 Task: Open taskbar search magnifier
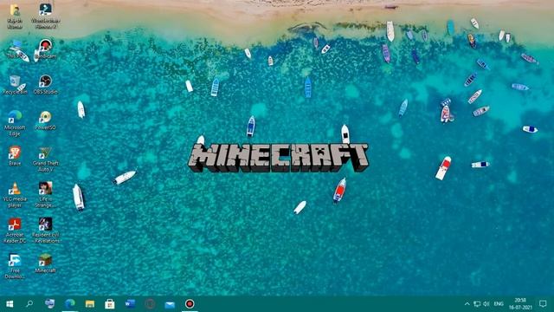(x=29, y=304)
